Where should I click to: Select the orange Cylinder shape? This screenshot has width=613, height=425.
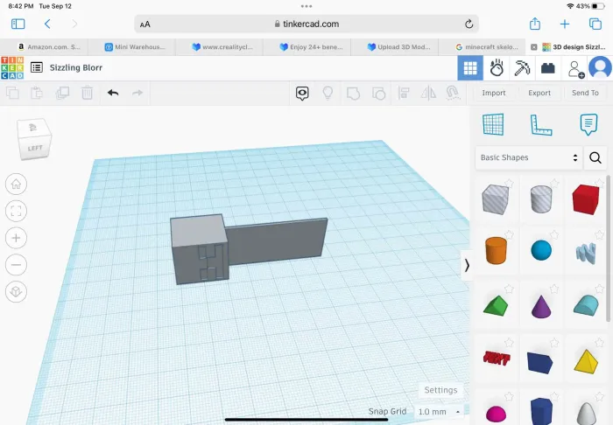[x=495, y=250]
